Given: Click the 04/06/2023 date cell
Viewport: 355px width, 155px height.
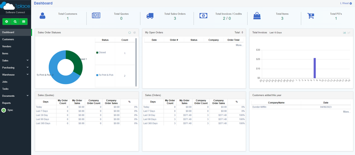Looking at the screenshot, I should 326,107.
